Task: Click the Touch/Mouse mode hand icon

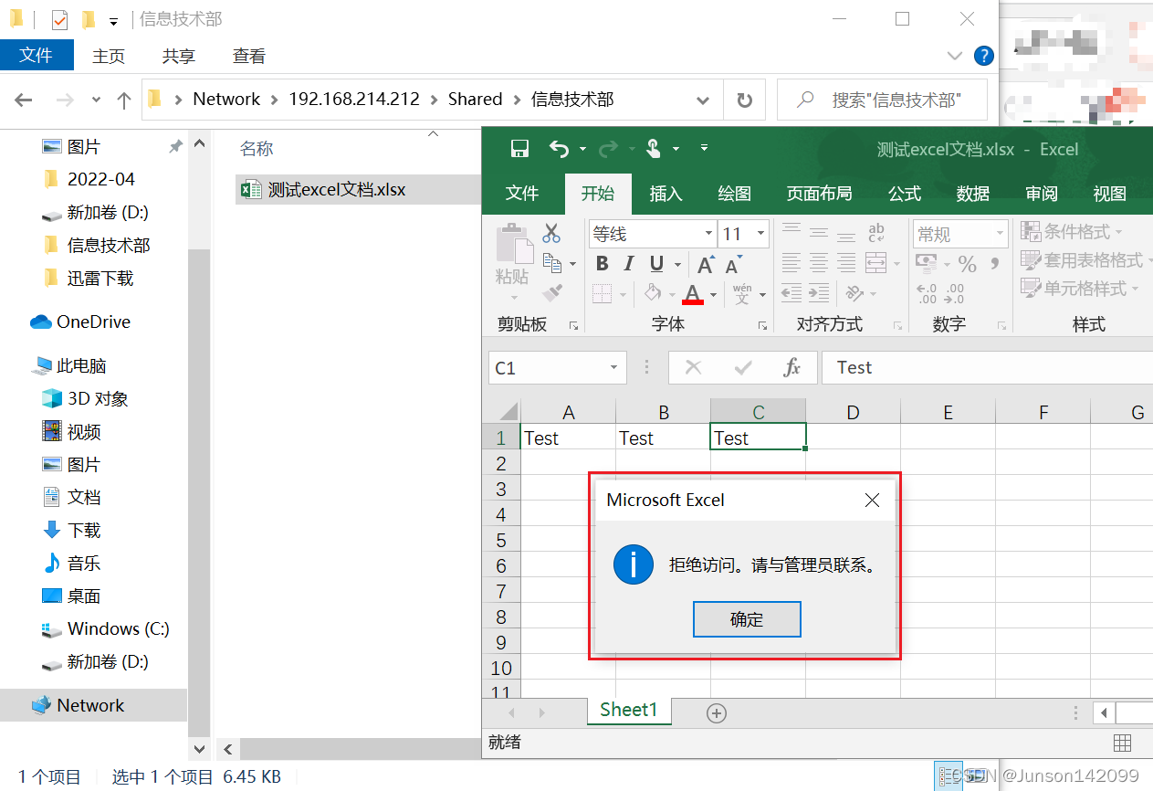Action: tap(654, 148)
